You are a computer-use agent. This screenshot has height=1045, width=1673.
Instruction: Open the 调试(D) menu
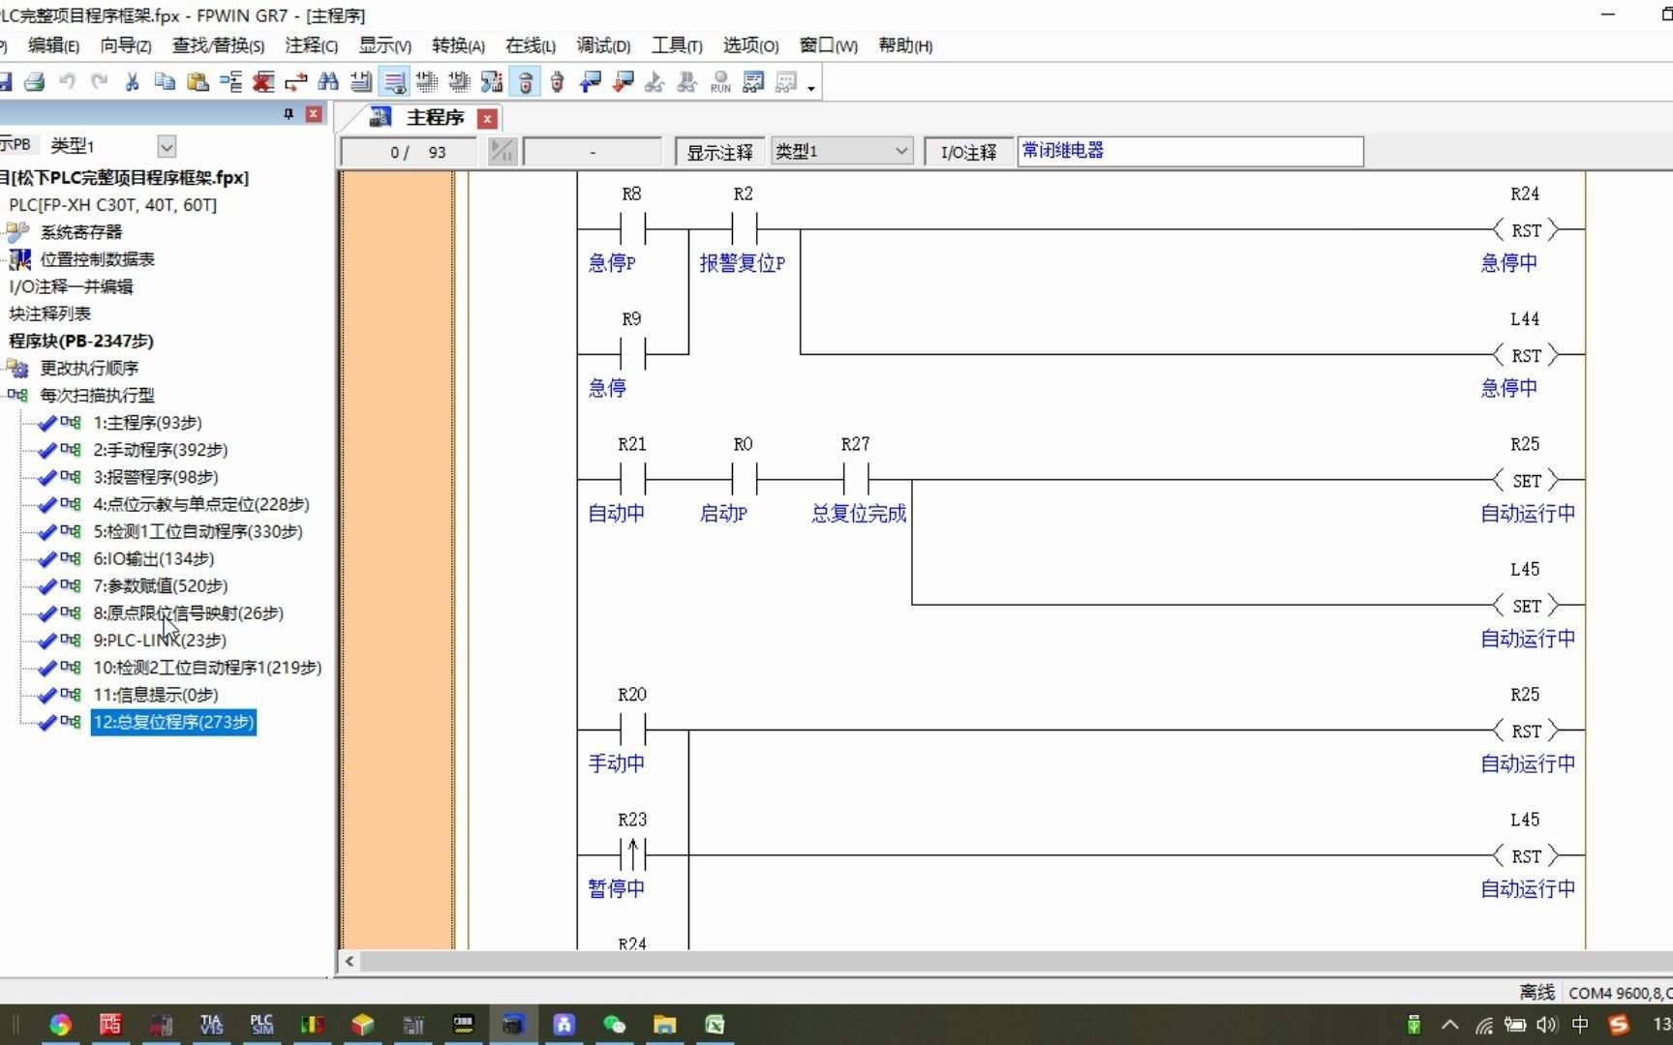pyautogui.click(x=603, y=45)
